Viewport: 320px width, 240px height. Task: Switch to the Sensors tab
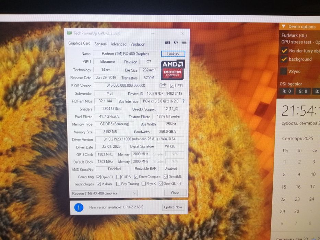100,44
